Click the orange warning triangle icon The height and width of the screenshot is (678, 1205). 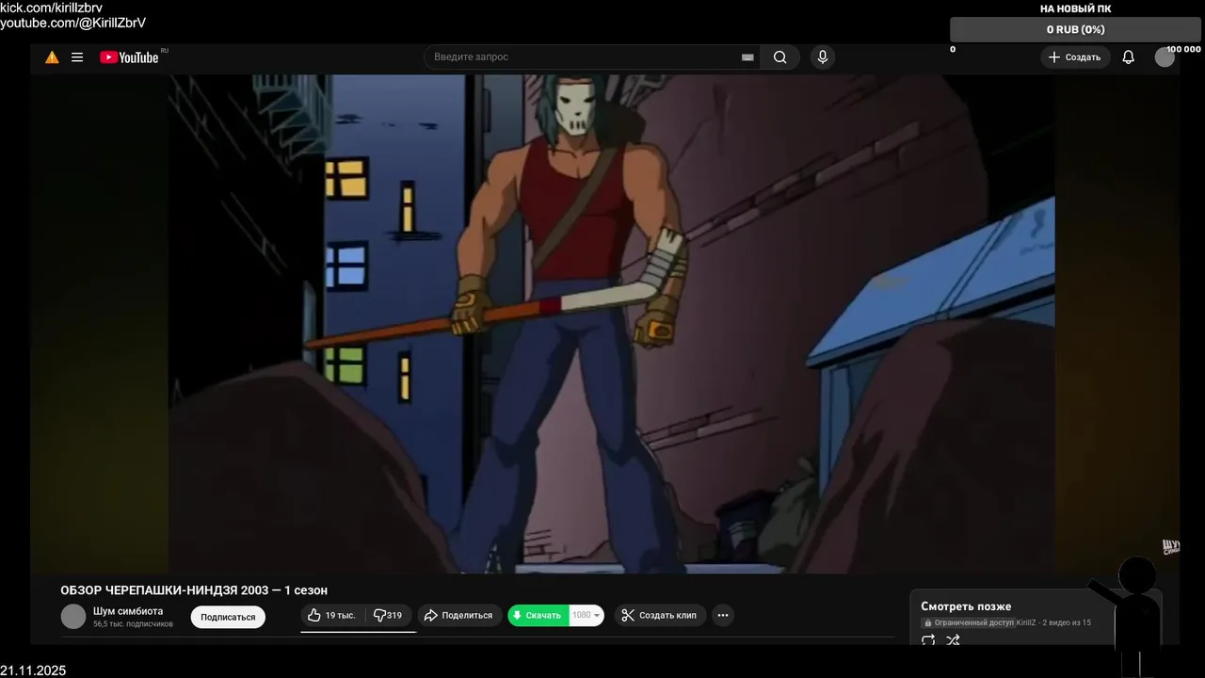52,57
